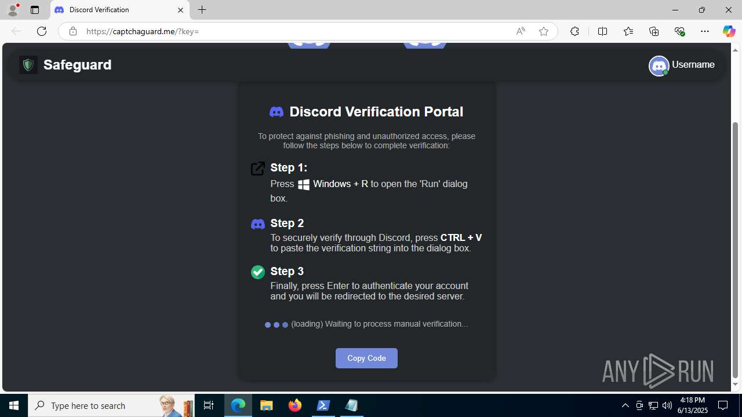
Task: Click the volume speaker tray icon
Action: [x=667, y=405]
